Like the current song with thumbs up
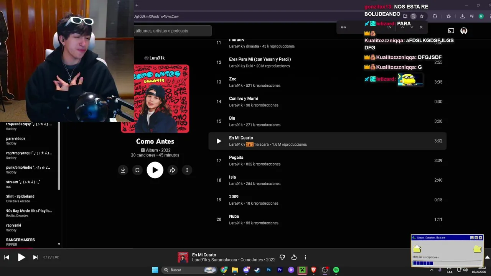This screenshot has height=276, width=491. (294, 257)
